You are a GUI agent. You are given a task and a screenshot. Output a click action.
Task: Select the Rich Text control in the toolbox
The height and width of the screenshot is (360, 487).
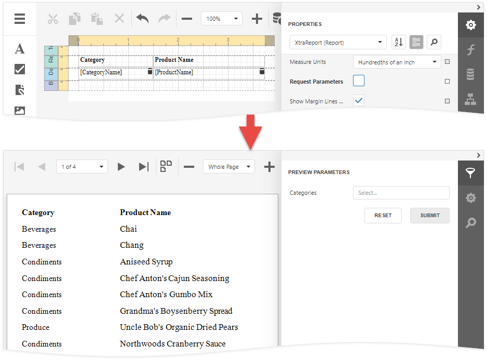click(19, 89)
